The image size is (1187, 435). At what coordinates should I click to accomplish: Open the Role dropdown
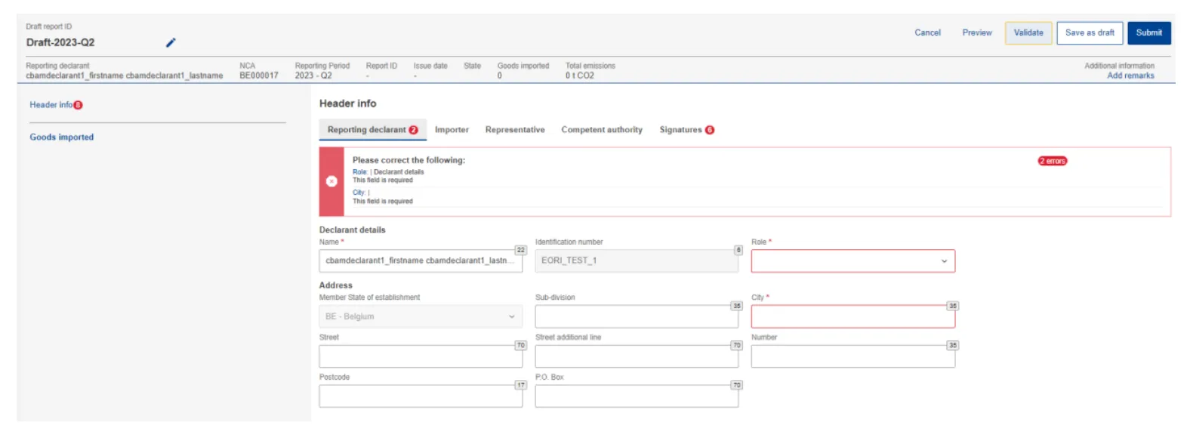point(852,261)
